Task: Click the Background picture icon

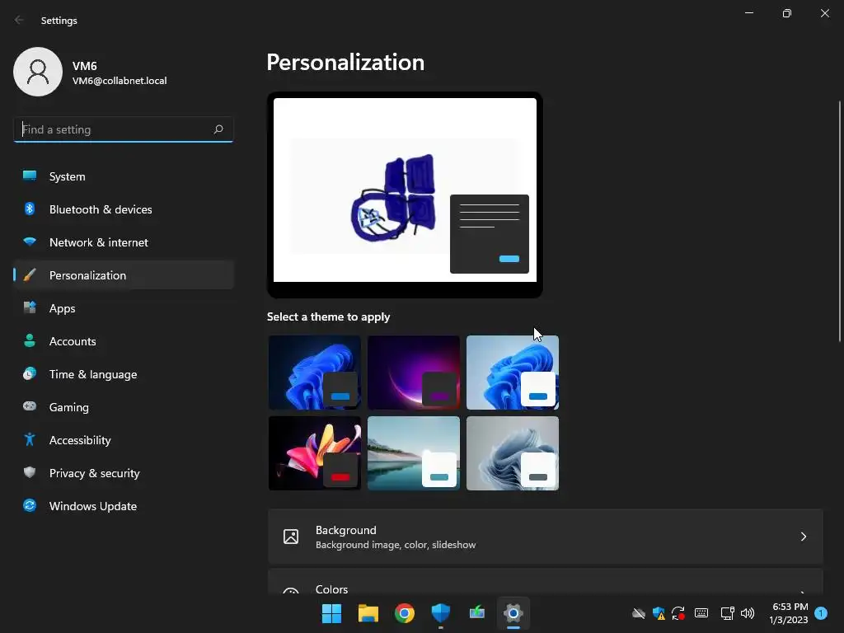Action: (x=291, y=537)
